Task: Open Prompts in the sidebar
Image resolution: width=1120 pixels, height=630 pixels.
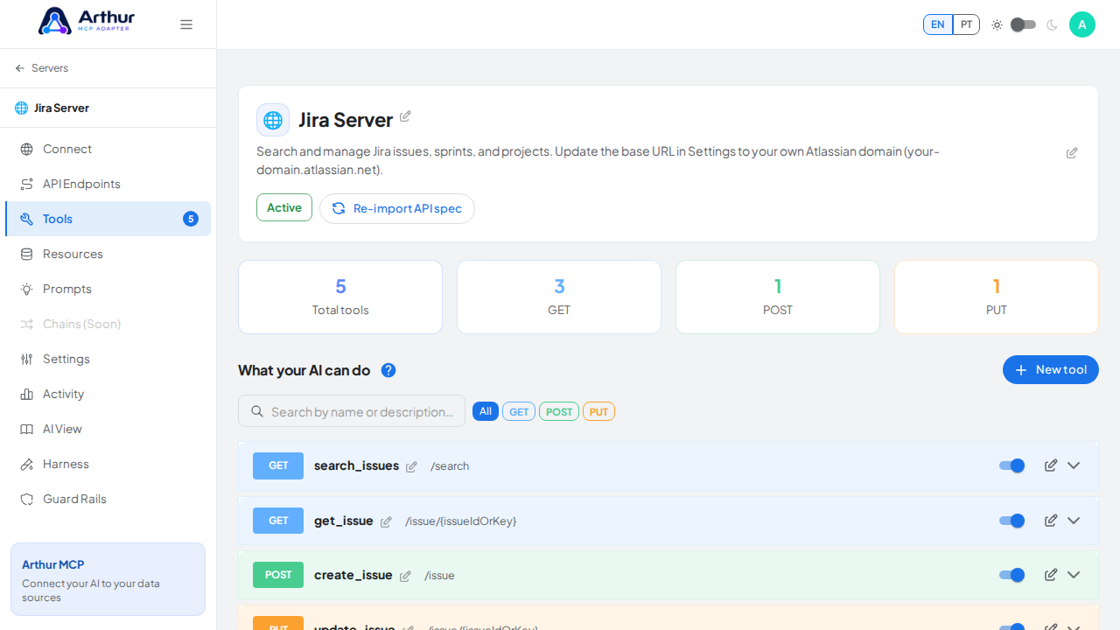Action: [108, 289]
